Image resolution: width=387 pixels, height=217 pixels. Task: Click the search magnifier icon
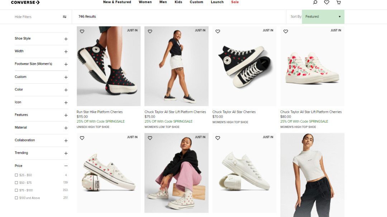(315, 2)
